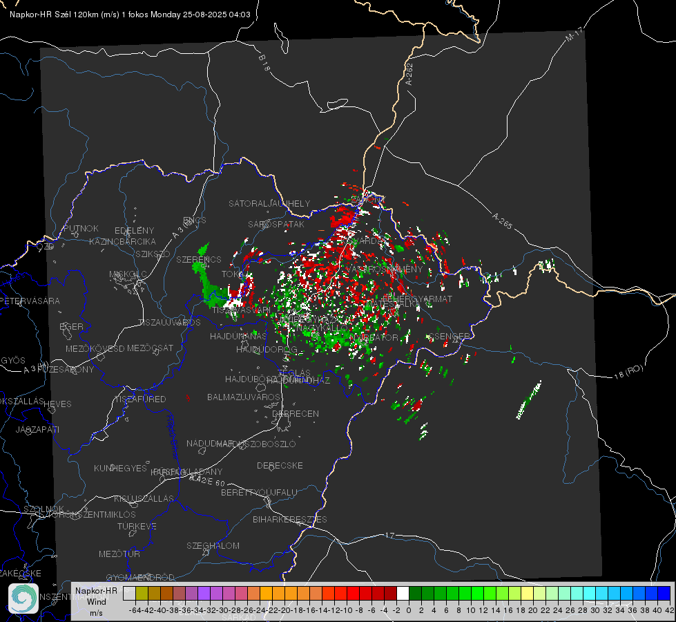Click the KISÚJSZÁLLÁS label
Screen dimensions: 676x622
(x=144, y=498)
